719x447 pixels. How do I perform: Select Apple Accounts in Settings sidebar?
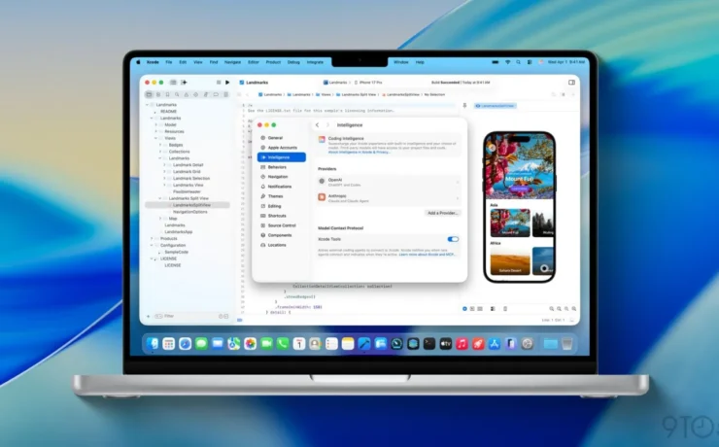tap(282, 148)
